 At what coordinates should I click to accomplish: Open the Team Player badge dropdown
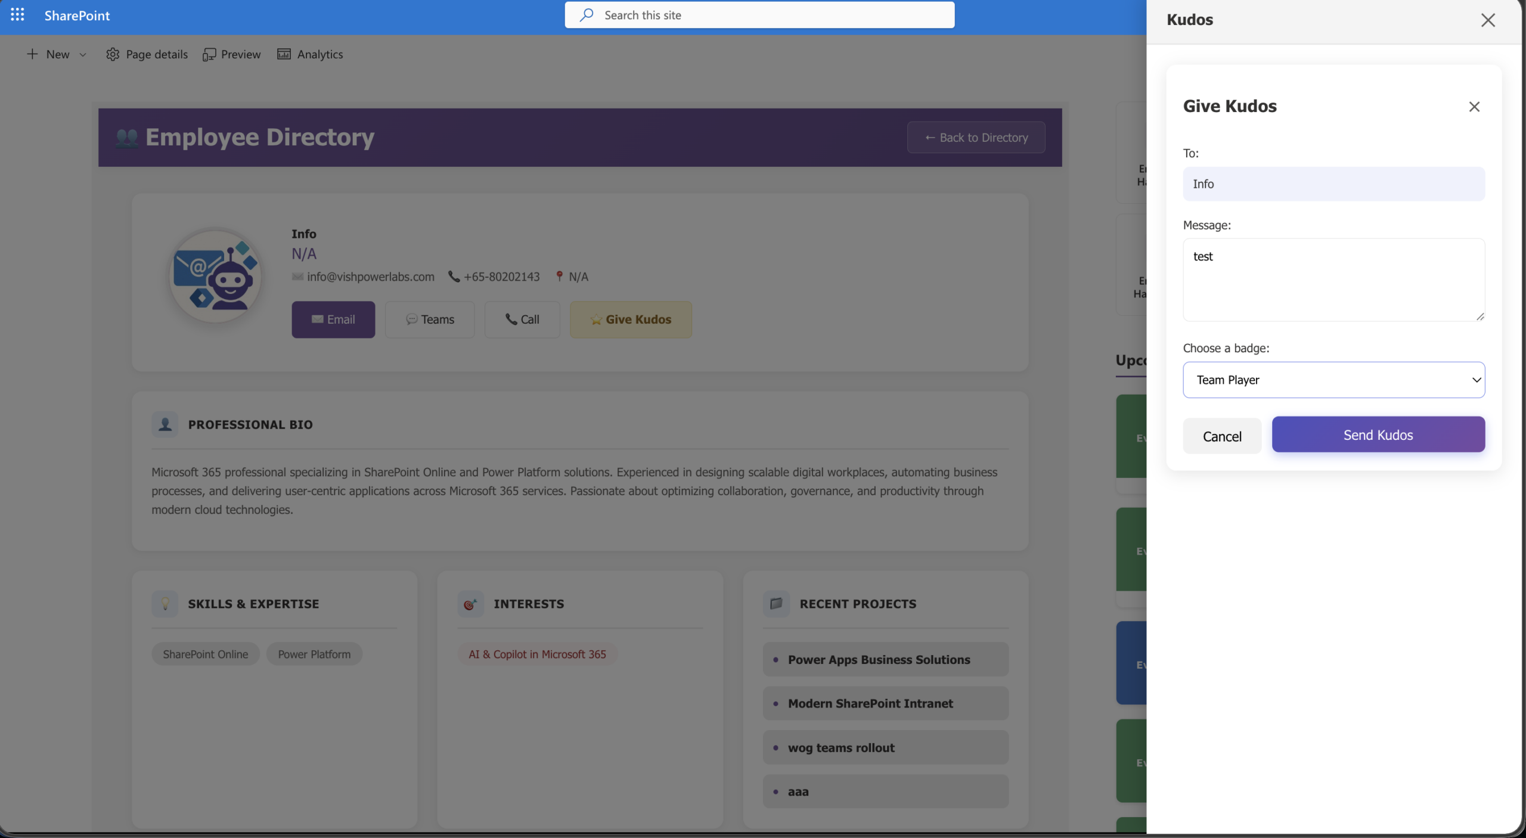tap(1333, 380)
